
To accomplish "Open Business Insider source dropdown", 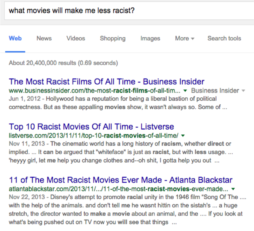I will tap(218, 91).
